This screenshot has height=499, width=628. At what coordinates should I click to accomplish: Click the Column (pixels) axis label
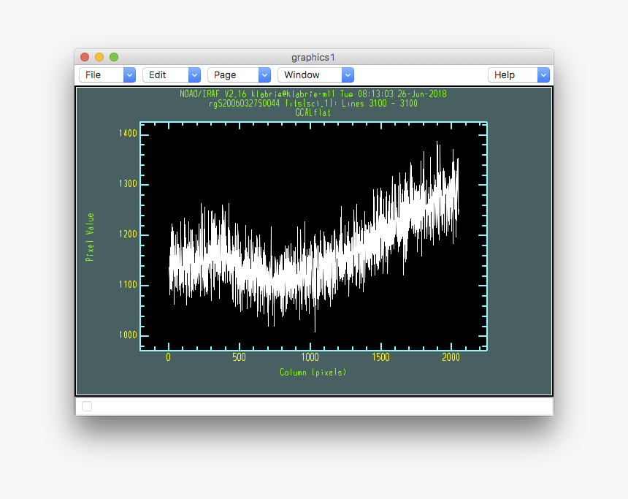(313, 373)
